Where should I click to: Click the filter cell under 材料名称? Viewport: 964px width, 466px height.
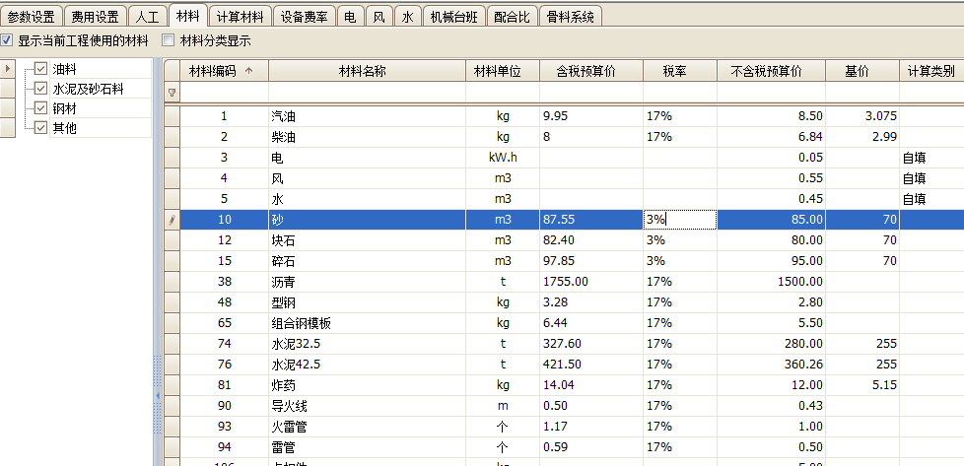point(367,93)
